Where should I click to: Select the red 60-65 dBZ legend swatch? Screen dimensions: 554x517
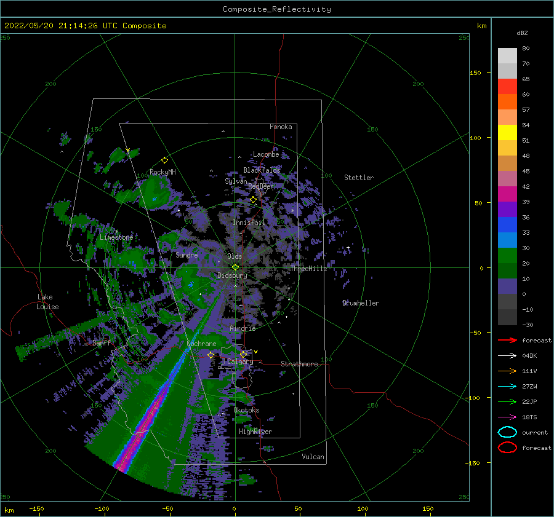coord(507,87)
